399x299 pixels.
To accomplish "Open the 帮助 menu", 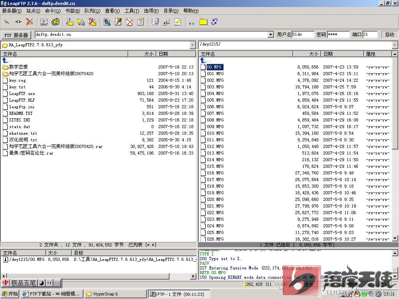I will click(x=191, y=11).
